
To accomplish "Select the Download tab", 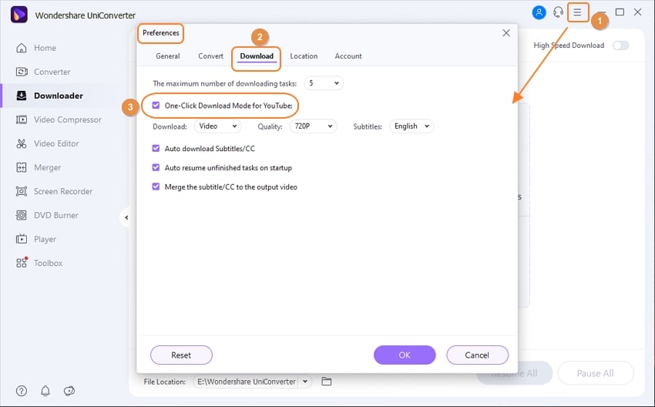I will click(257, 56).
